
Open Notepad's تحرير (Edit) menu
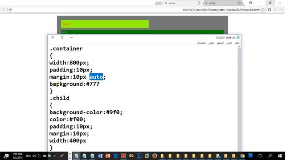click(229, 43)
